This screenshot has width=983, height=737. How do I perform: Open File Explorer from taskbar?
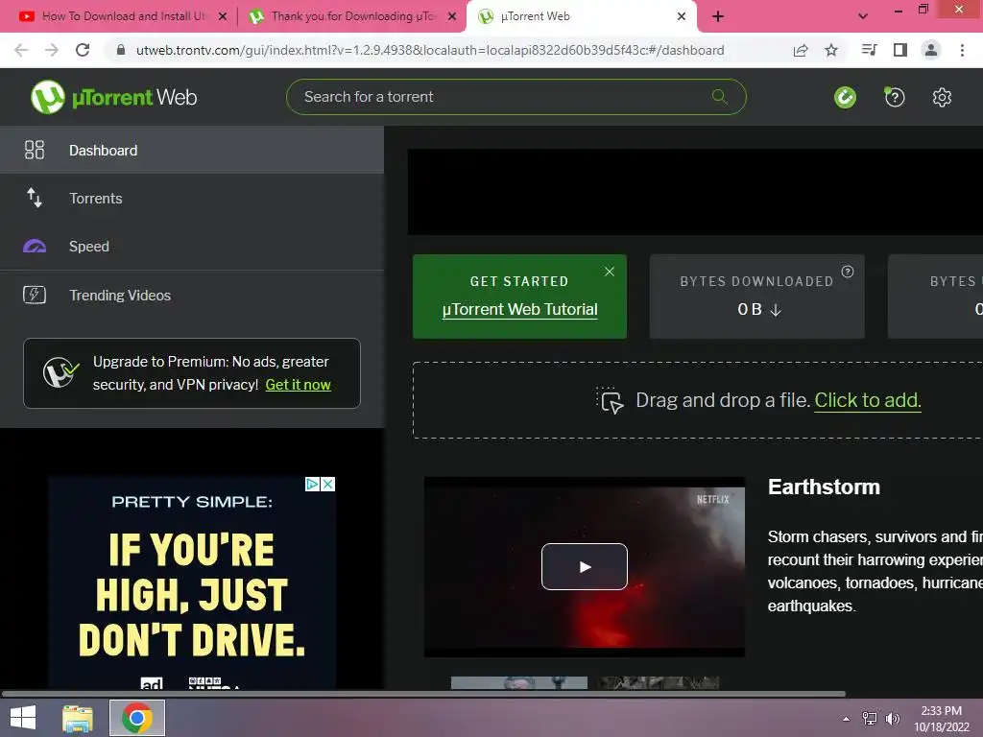[x=78, y=718]
